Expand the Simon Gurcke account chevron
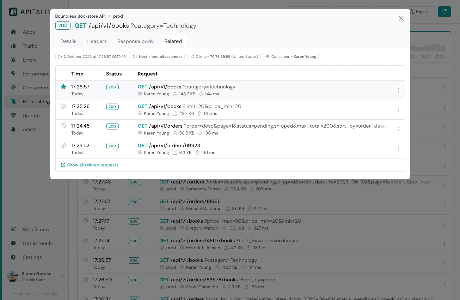The image size is (460, 300). pyautogui.click(x=62, y=276)
